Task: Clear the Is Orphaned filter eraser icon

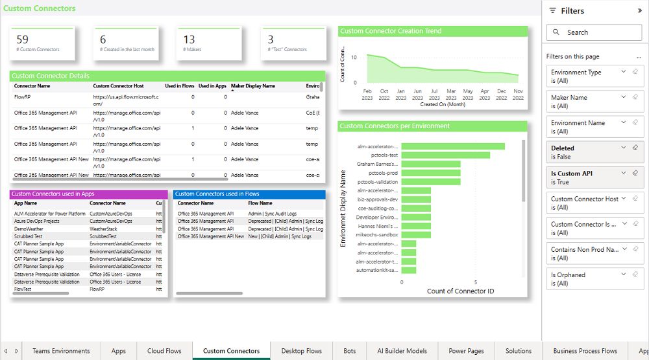Action: tap(635, 274)
